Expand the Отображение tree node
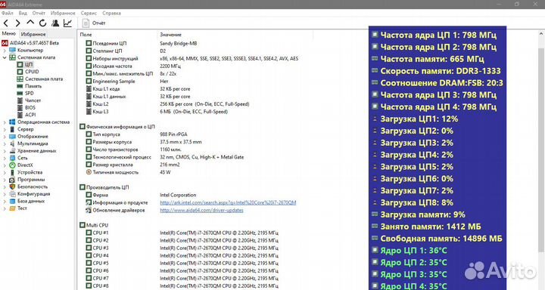This screenshot has width=545, height=290. [x=5, y=137]
